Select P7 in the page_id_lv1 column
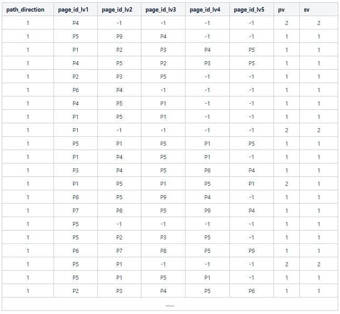Viewport: 340px width, 314px height. coord(75,210)
